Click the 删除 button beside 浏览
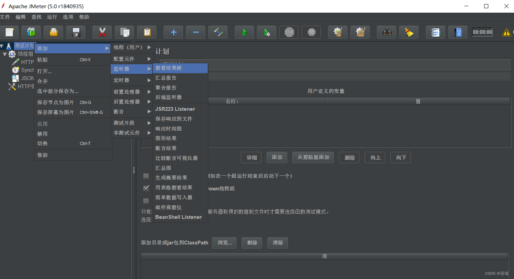The height and width of the screenshot is (279, 514). [252, 243]
